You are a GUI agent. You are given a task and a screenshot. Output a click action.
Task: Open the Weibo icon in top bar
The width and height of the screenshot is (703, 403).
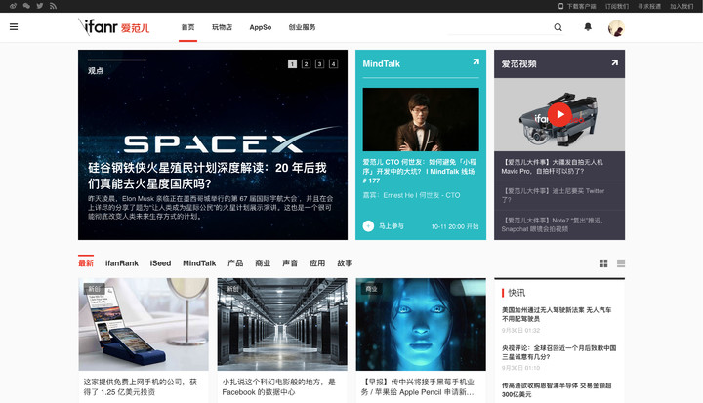tap(13, 6)
